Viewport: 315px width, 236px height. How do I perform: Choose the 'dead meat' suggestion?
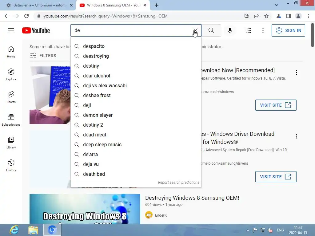(136, 135)
